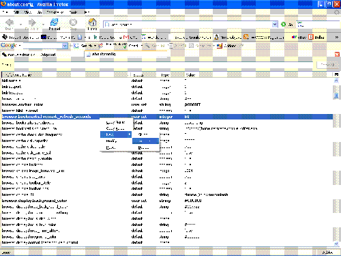Click the Adblock label in the status bar
The height and width of the screenshot is (256, 341).
coord(327,252)
